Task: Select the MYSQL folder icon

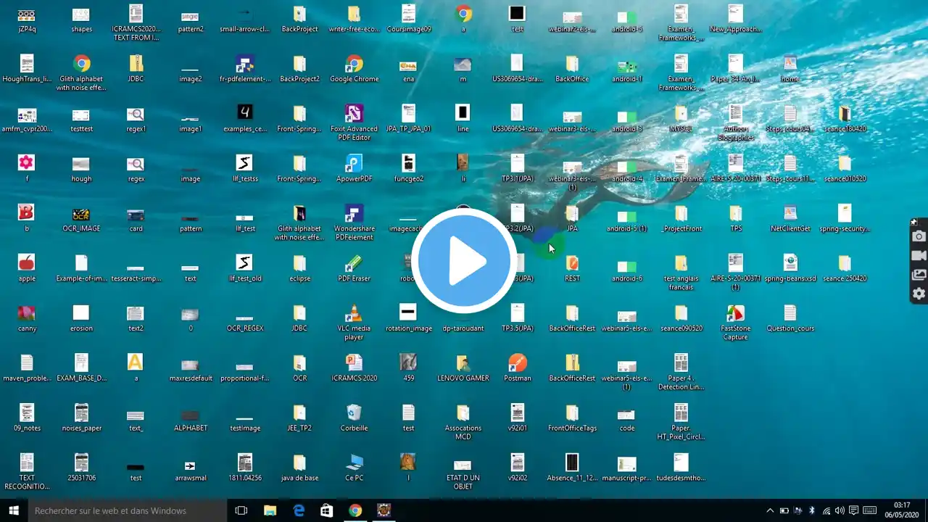Action: (x=681, y=119)
